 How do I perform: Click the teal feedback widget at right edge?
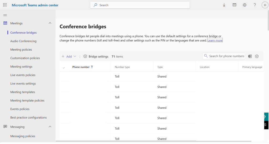tap(266, 117)
